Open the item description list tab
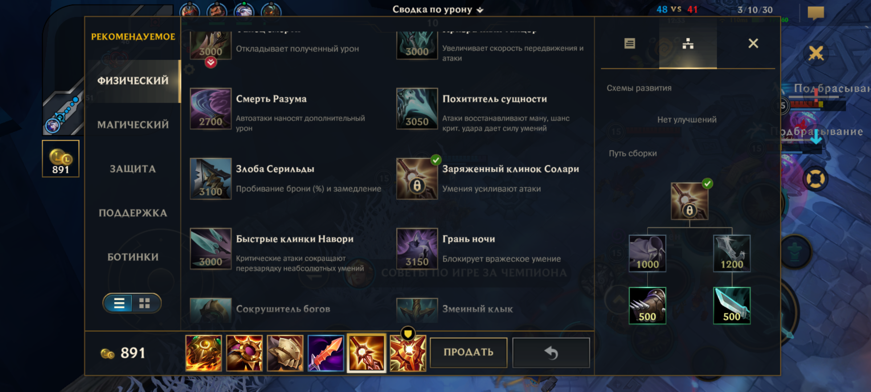Image resolution: width=871 pixels, height=392 pixels. point(630,44)
